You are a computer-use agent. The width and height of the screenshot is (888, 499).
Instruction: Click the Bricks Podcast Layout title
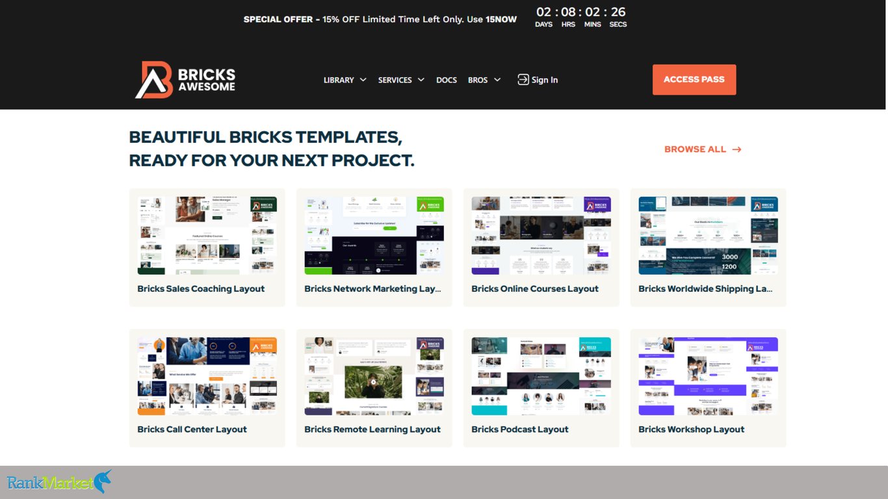(520, 429)
